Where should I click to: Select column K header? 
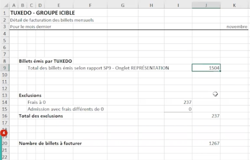234,5
